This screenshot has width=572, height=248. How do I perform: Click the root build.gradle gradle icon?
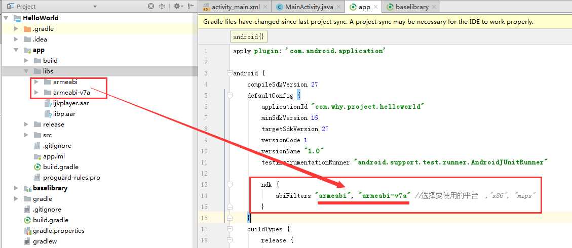coord(27,220)
